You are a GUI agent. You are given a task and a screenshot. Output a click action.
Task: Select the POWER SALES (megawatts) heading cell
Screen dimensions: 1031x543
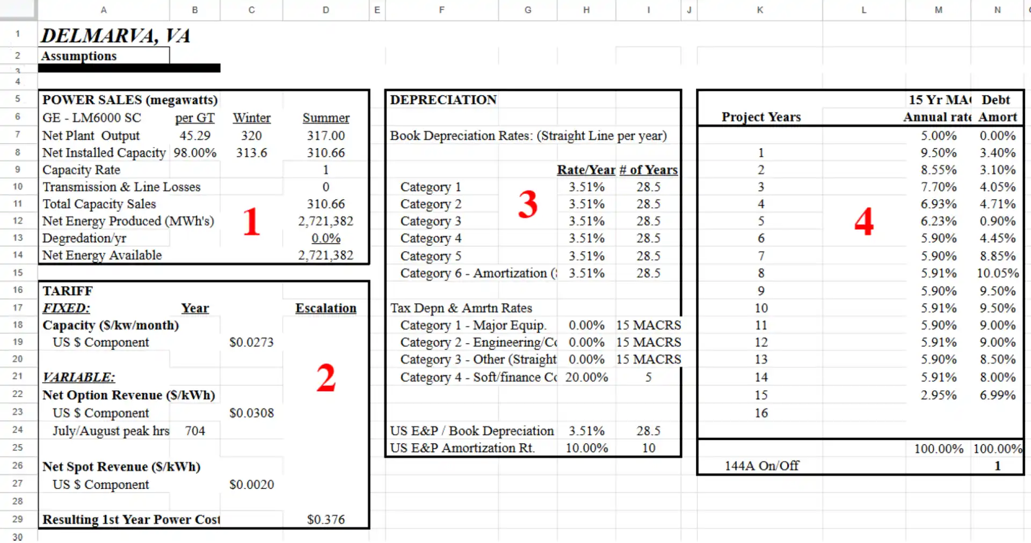pos(129,100)
